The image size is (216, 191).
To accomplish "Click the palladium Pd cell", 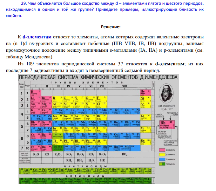I will pyautogui.click(x=135, y=123).
